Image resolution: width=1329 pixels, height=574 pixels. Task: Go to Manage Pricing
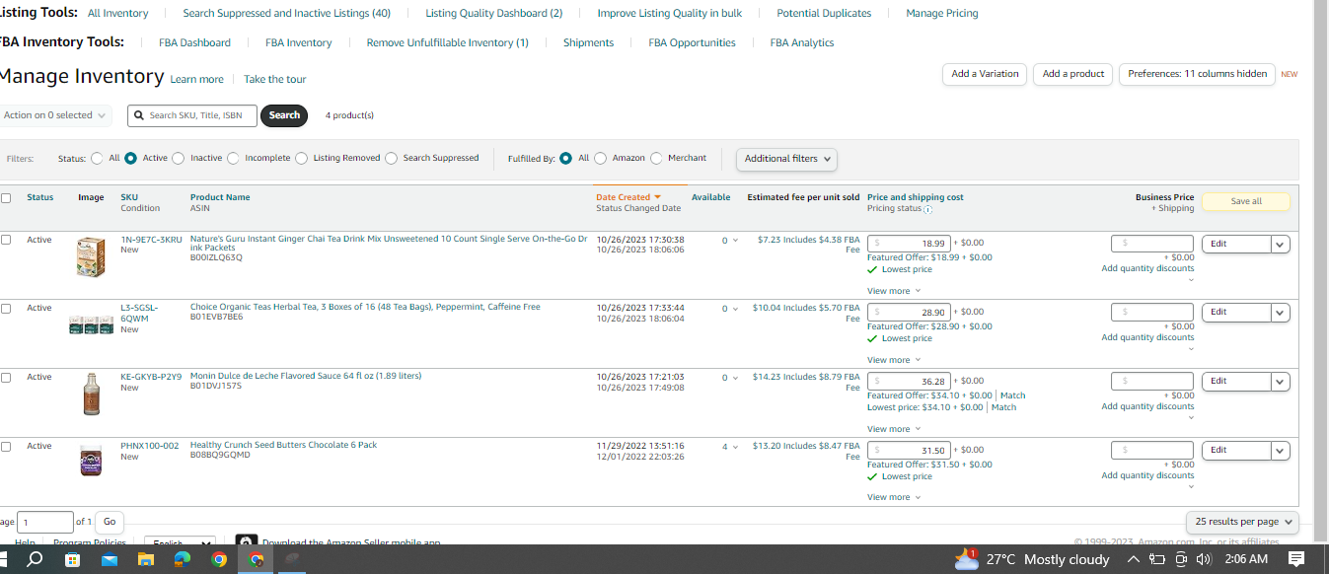[941, 13]
